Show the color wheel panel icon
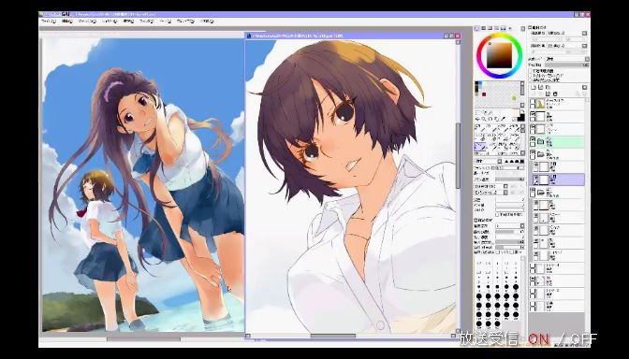 [x=477, y=28]
